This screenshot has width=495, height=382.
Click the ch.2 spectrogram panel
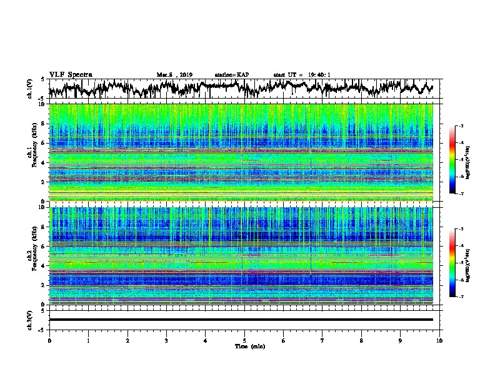(241, 256)
